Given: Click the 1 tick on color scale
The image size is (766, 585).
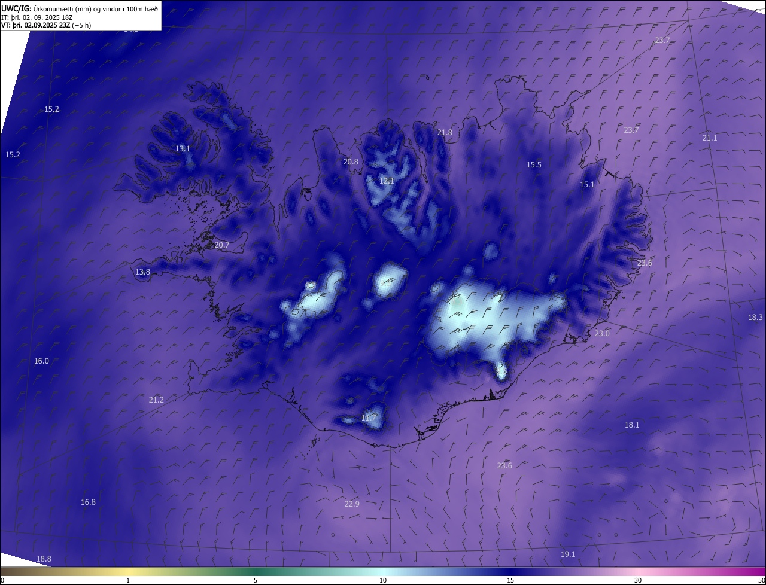Looking at the screenshot, I should tap(128, 580).
